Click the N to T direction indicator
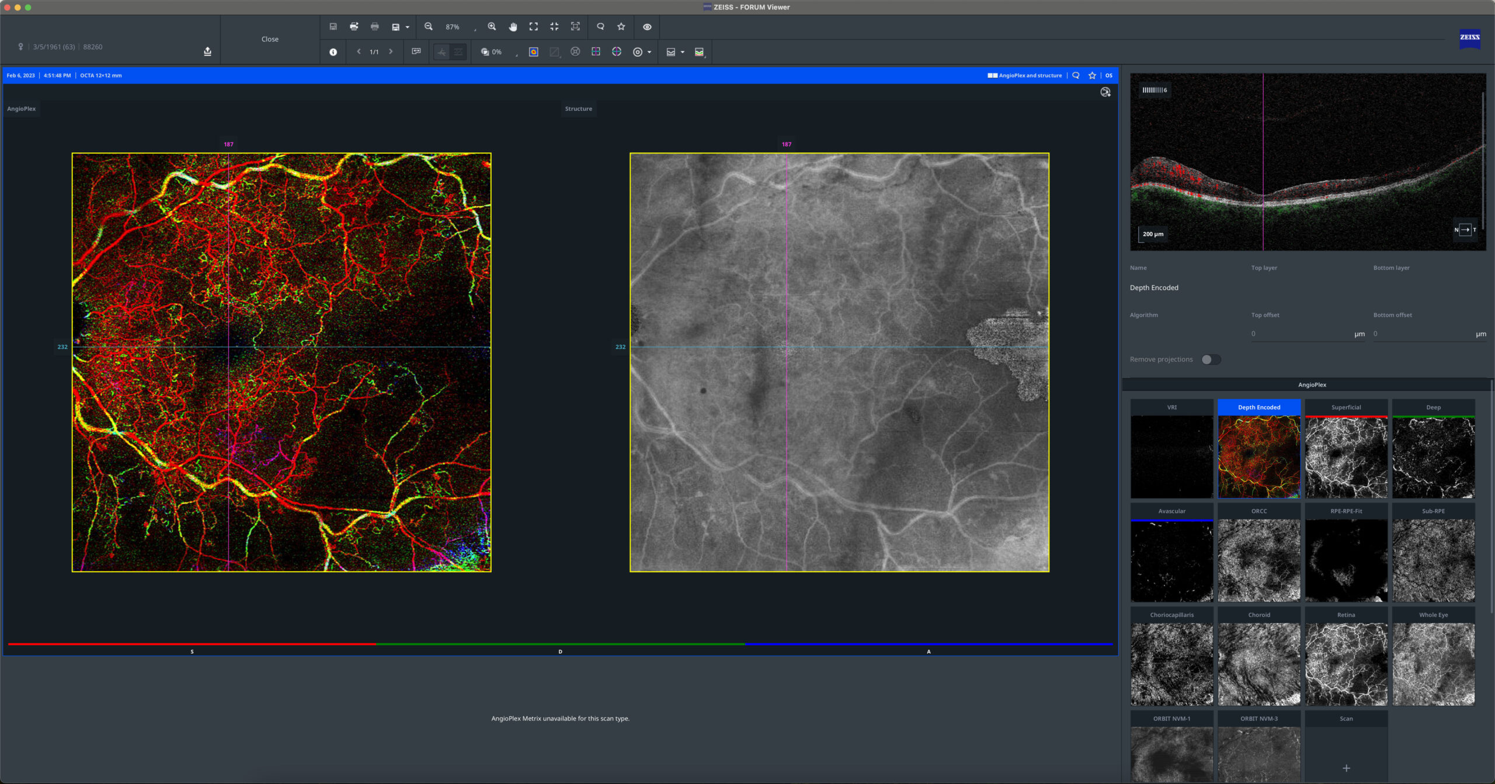This screenshot has width=1495, height=784. pyautogui.click(x=1465, y=229)
